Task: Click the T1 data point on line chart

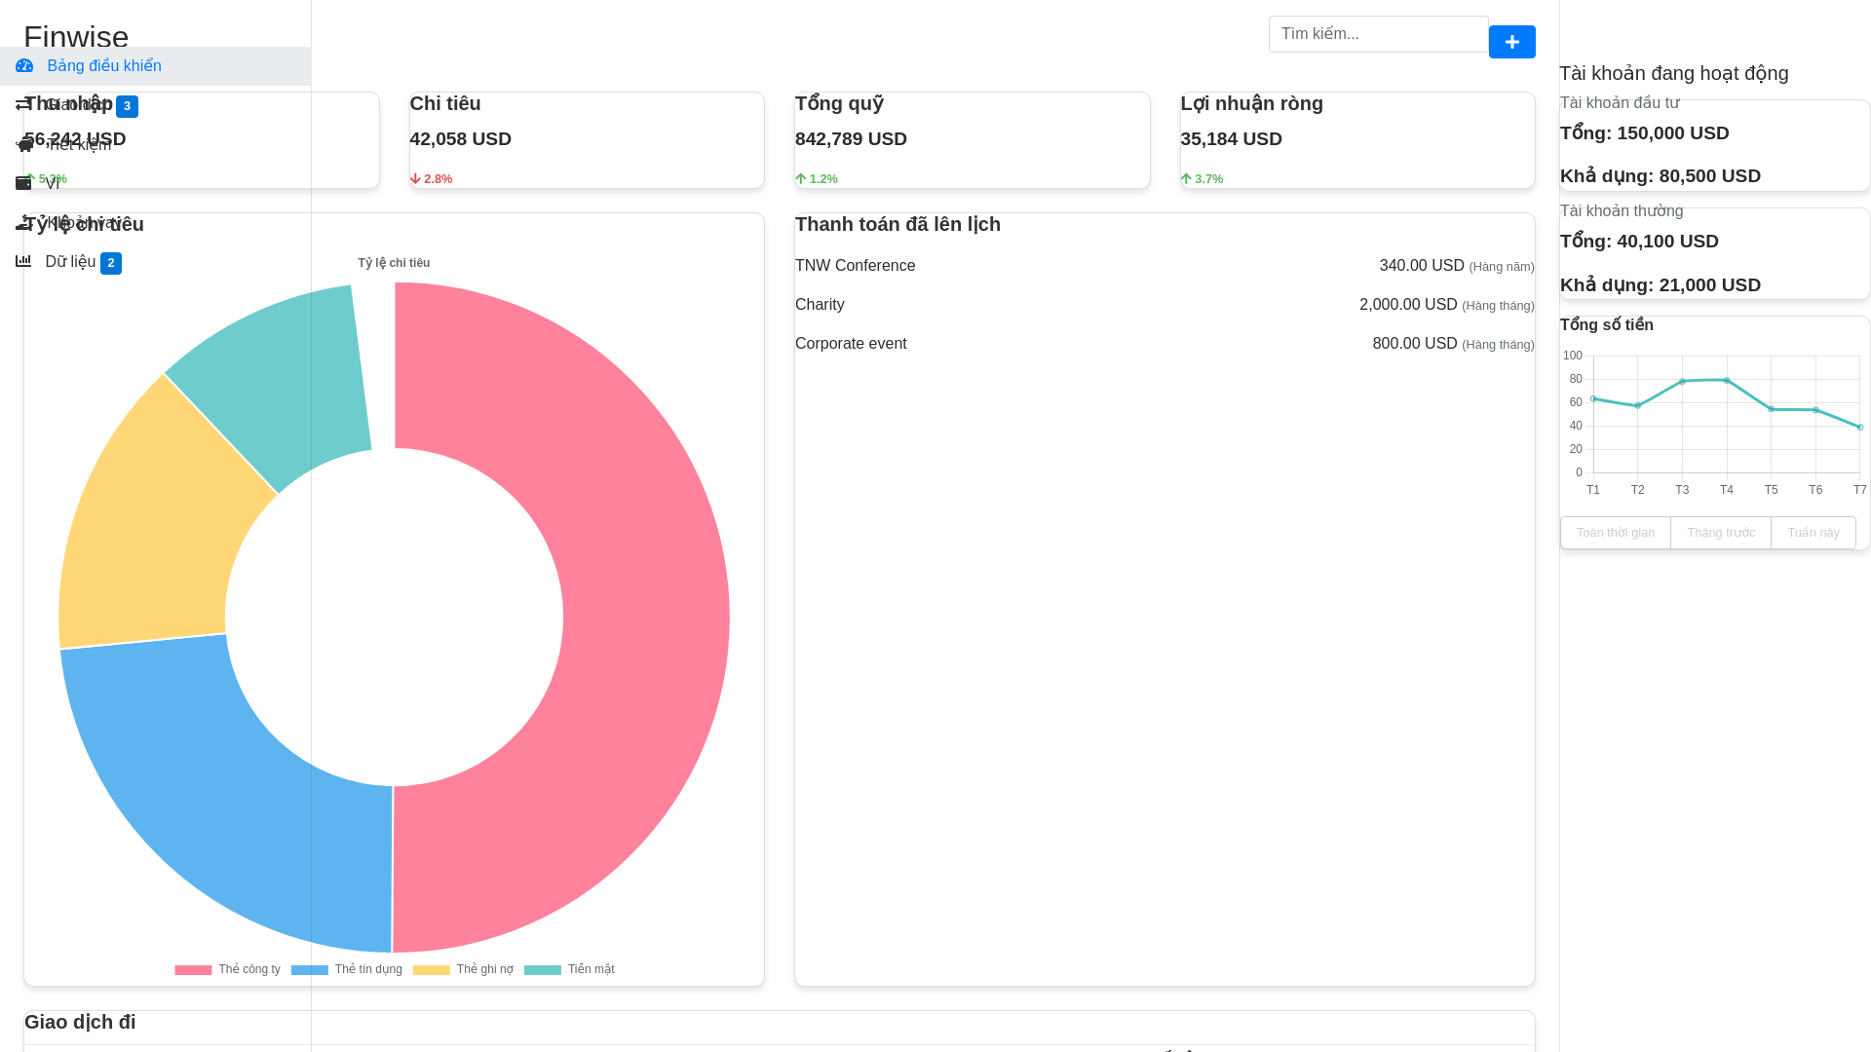Action: coord(1593,398)
